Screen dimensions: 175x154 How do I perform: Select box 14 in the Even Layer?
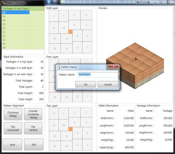[x=67, y=97]
